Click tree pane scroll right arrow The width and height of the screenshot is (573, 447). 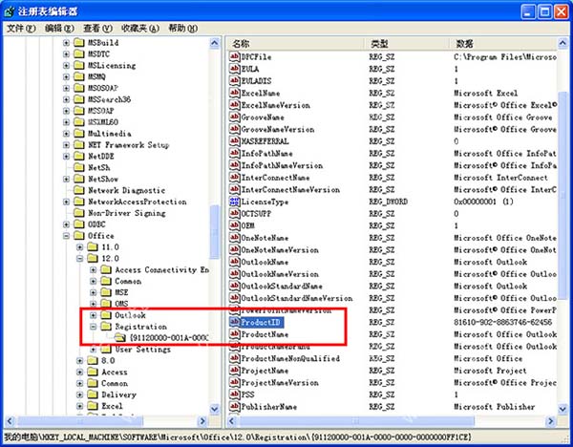(202, 421)
